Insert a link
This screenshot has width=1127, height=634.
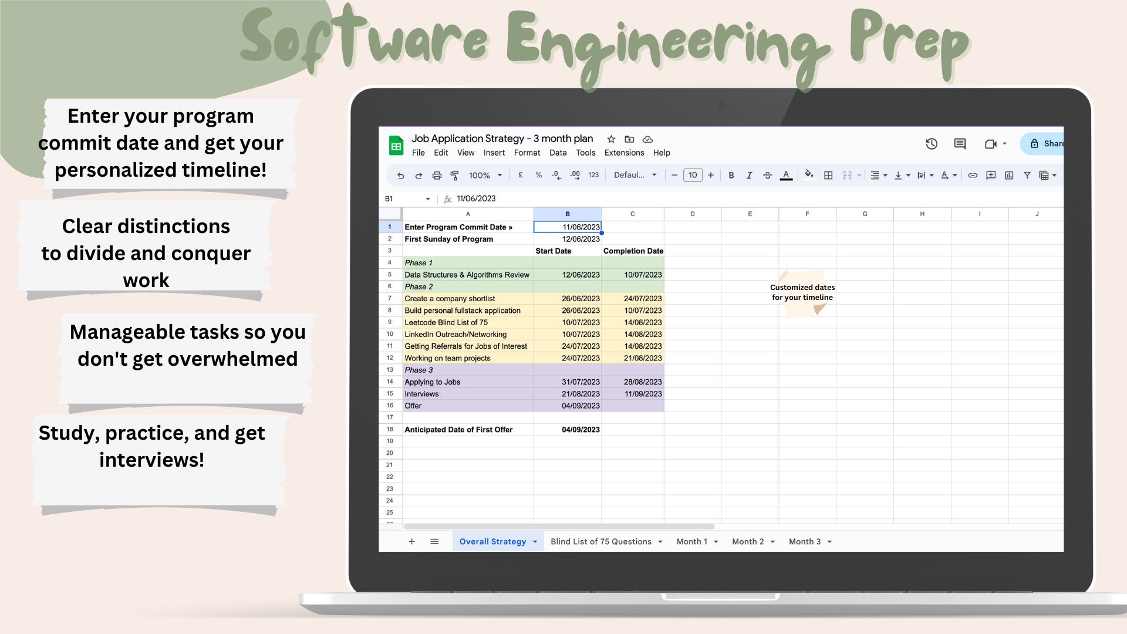tap(974, 175)
